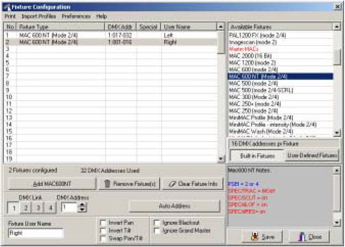Enable the Invert Pan checkbox

tap(103, 223)
